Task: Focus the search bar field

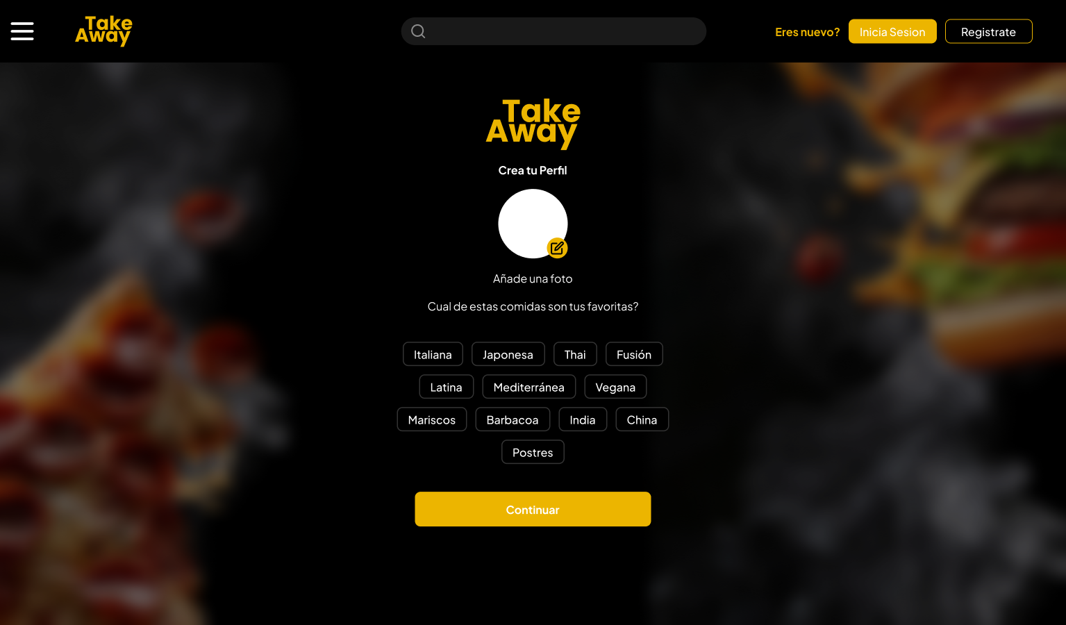Action: (553, 31)
